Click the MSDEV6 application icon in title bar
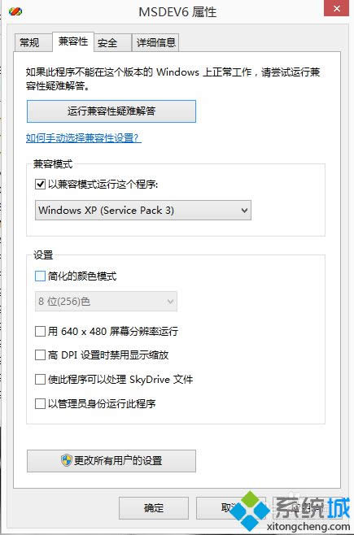 point(15,12)
